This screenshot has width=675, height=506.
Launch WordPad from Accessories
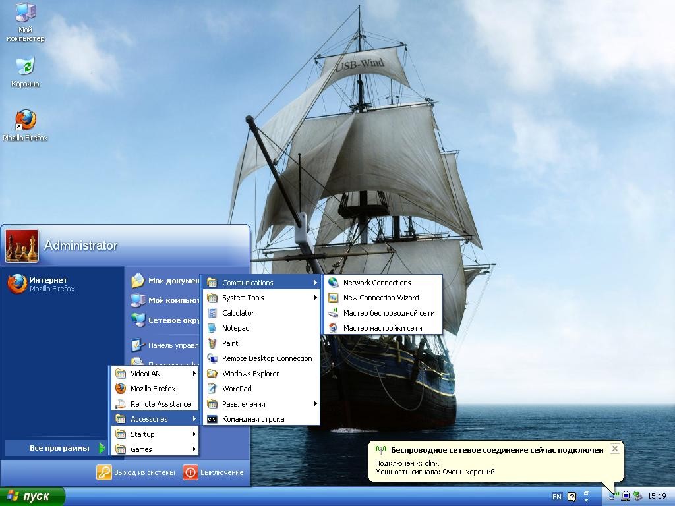coord(262,389)
